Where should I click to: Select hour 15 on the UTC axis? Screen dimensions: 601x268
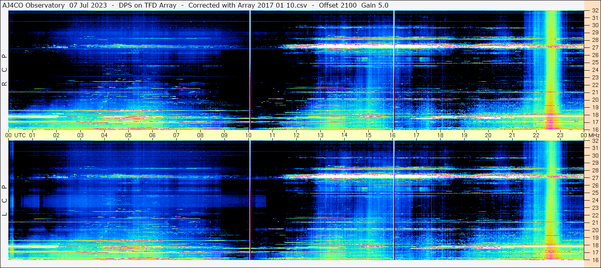(368, 135)
